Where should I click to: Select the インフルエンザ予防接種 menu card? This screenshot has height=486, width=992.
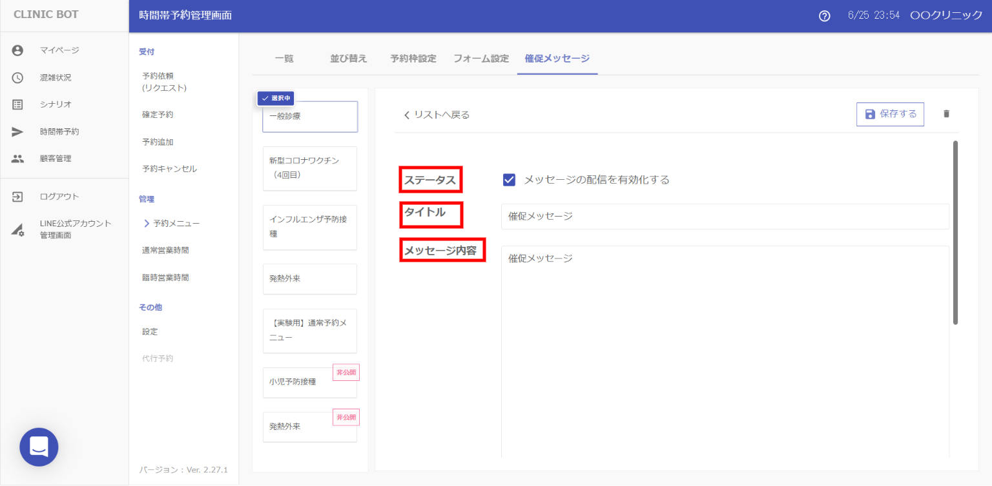[x=309, y=227]
